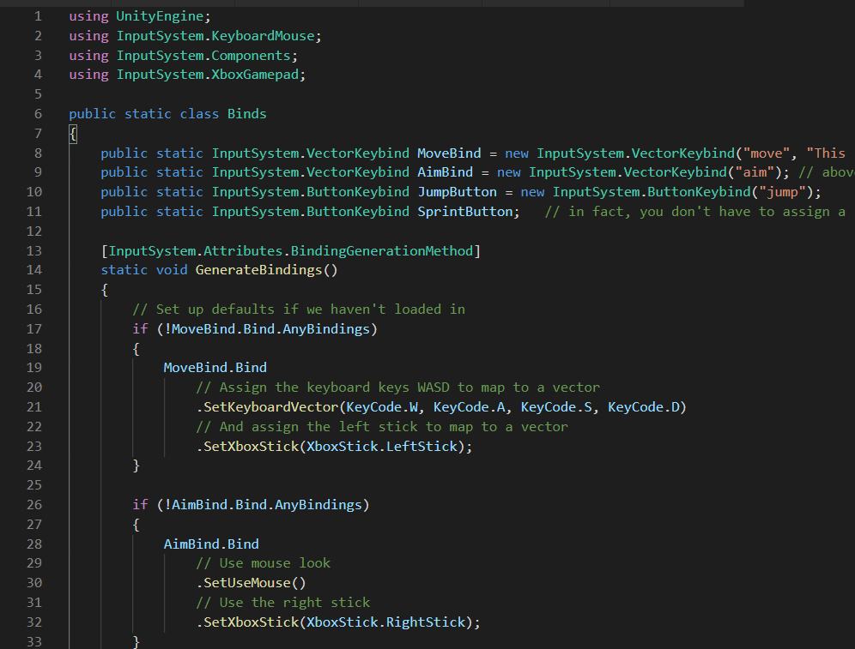Click 'KeyboardMouse' in the using statement on line 2
855x649 pixels.
click(x=263, y=36)
